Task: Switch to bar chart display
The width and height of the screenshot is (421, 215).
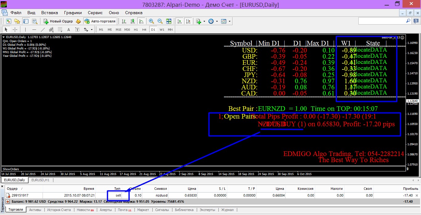Action: pos(124,21)
